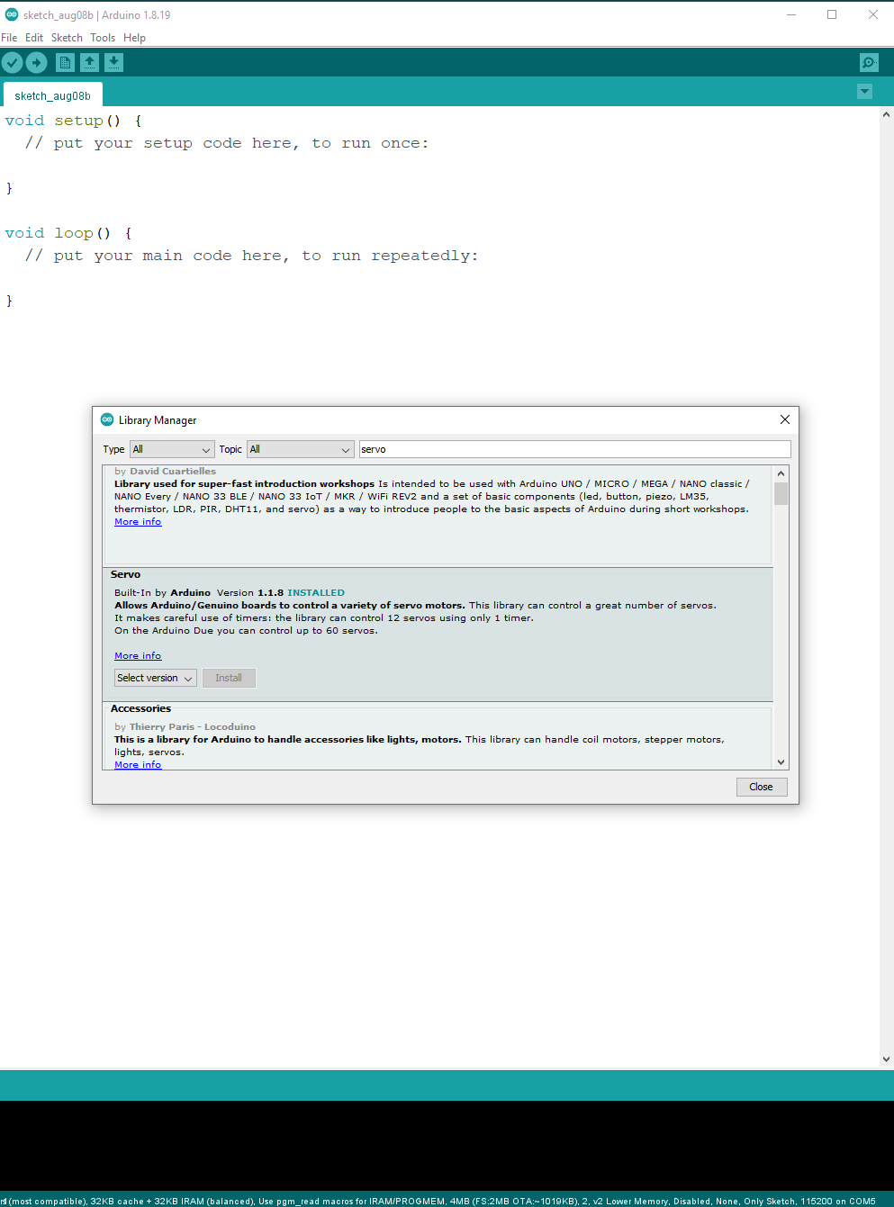Click 'by David Cuartielles' author text

click(165, 472)
